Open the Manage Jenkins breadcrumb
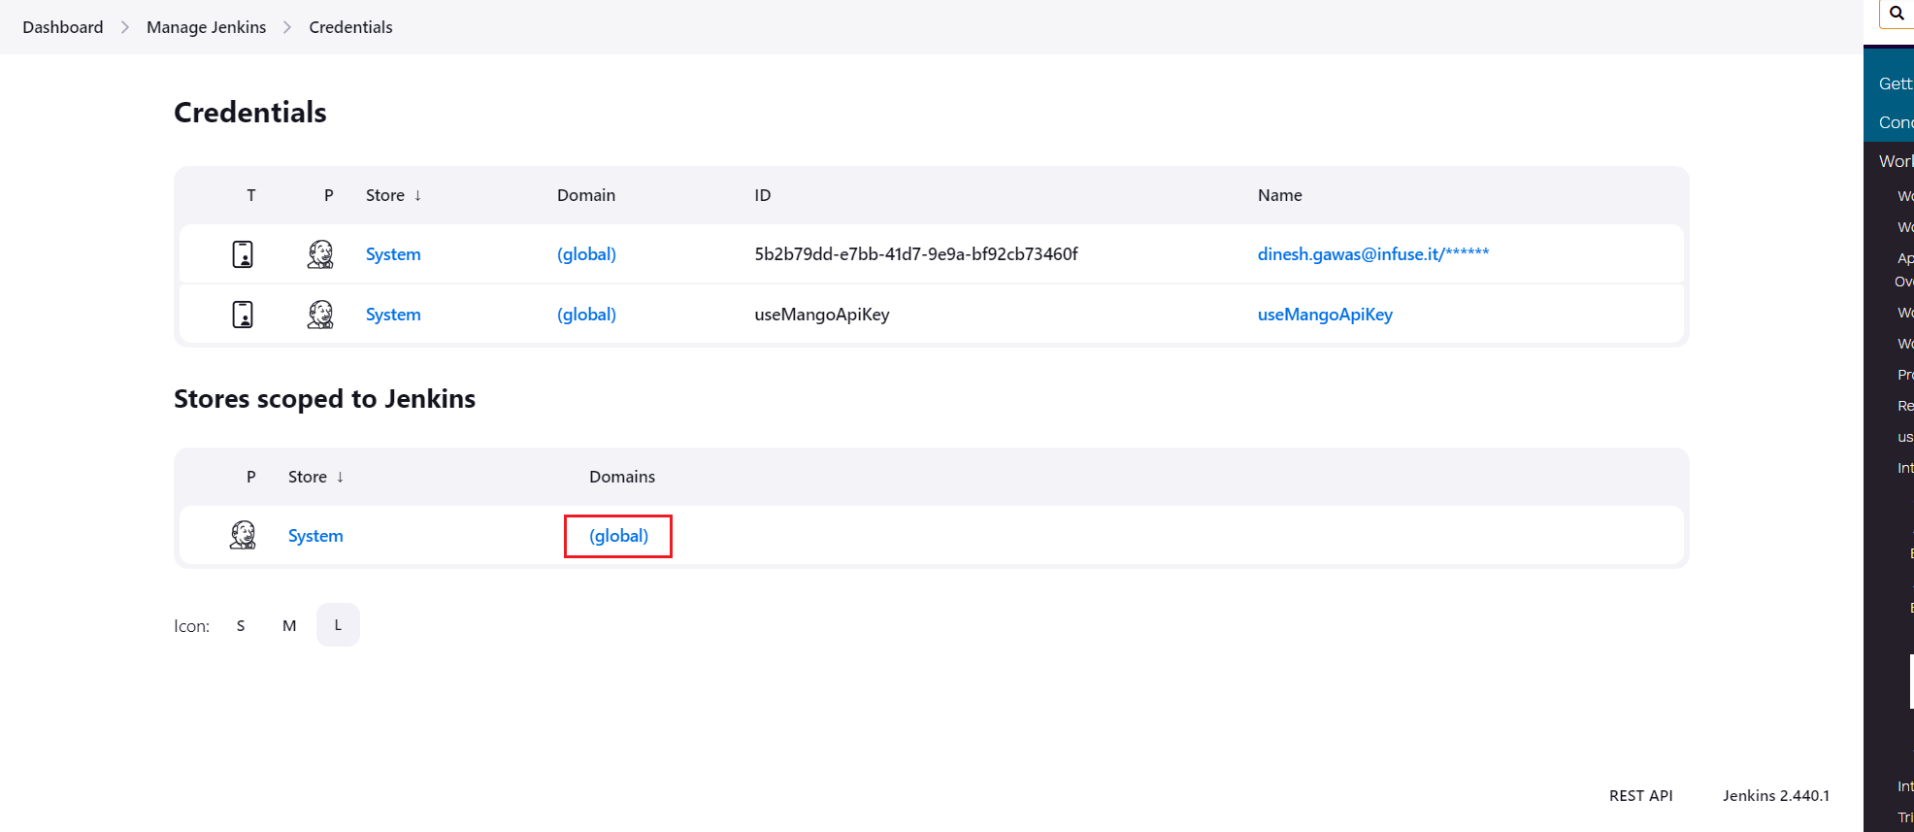The width and height of the screenshot is (1914, 832). tap(206, 27)
